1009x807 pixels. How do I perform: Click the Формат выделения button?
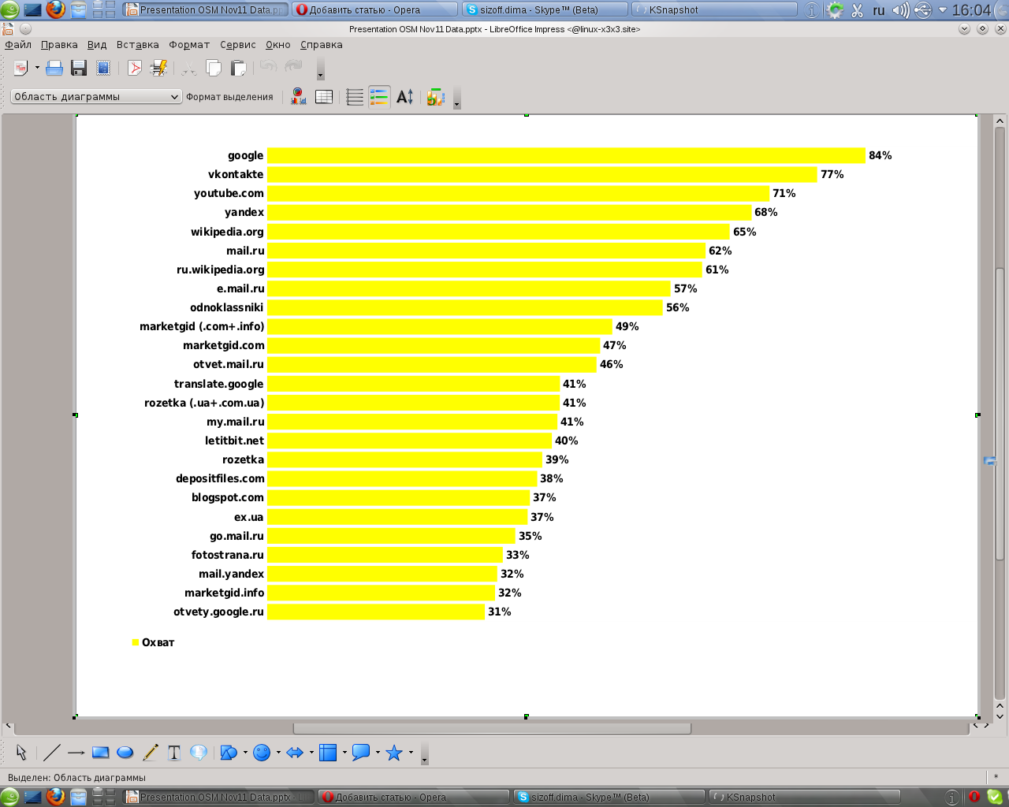[229, 97]
